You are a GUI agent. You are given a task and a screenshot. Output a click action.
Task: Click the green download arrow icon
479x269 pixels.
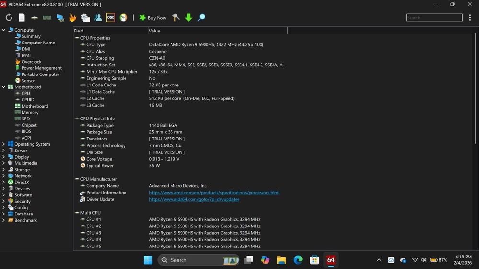click(x=188, y=18)
